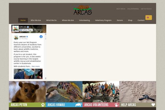165x110 pixels.
Task: Open the Who We Are menu
Action: (x=36, y=20)
